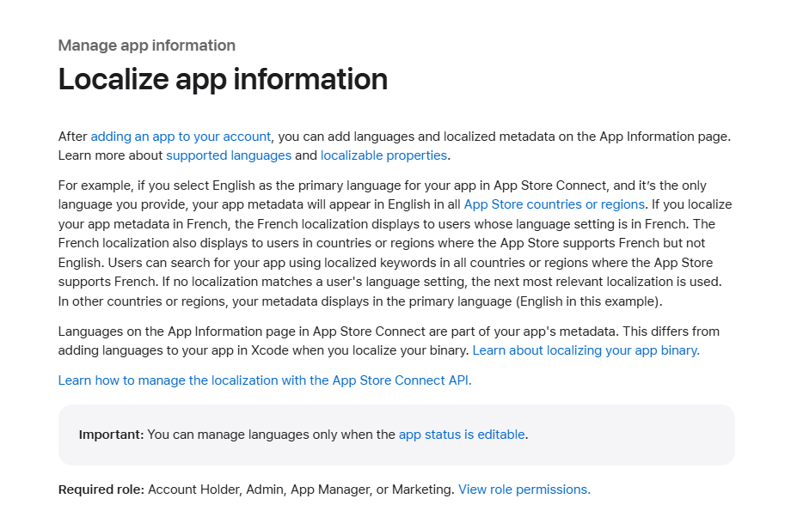Screen dimensions: 791x517
Task: Click the sentence starting 'For example, if you select English'
Action: pyautogui.click(x=395, y=195)
